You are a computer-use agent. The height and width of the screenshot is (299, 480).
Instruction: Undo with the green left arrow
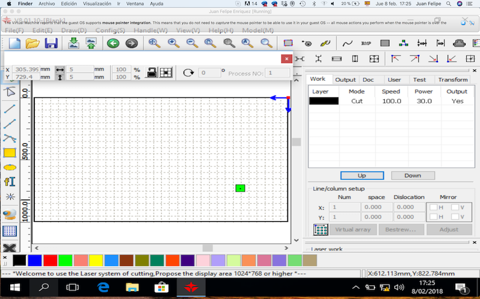tap(113, 43)
